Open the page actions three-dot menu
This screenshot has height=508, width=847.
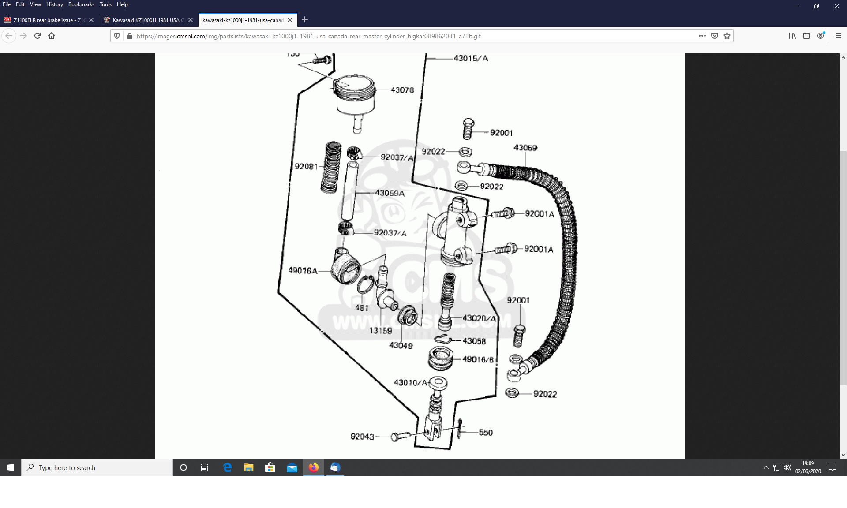tap(702, 36)
